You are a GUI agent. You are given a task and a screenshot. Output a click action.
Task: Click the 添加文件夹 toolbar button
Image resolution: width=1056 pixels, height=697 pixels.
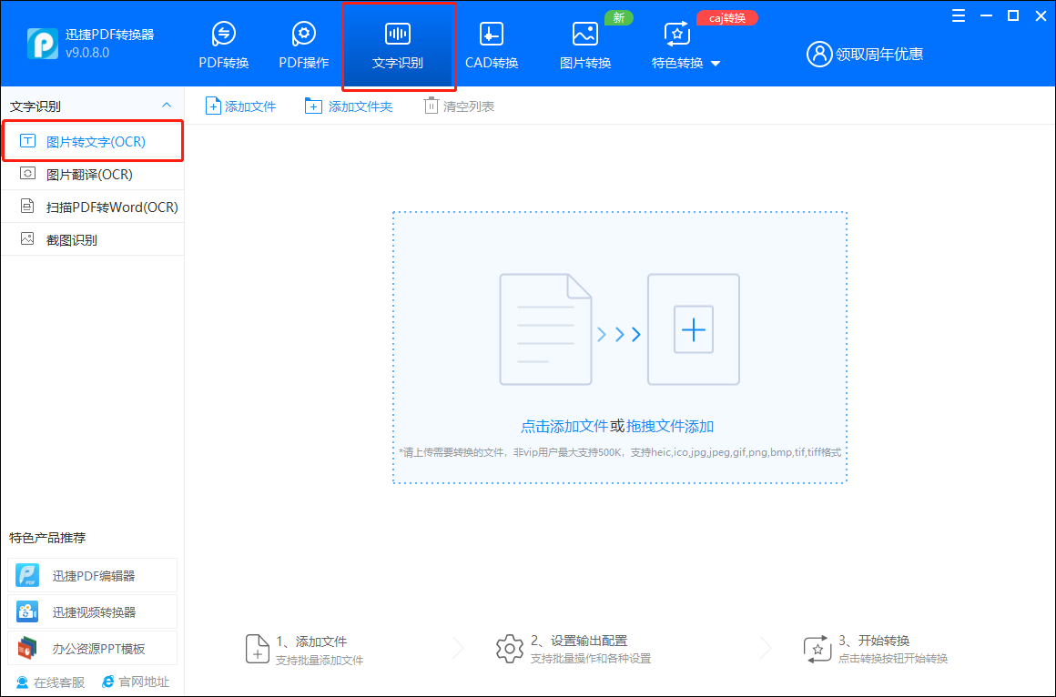click(348, 106)
